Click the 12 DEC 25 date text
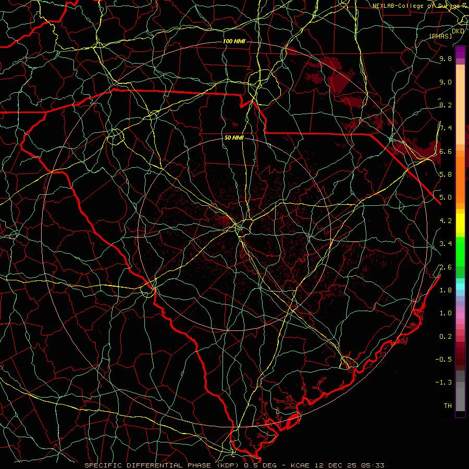 335,465
